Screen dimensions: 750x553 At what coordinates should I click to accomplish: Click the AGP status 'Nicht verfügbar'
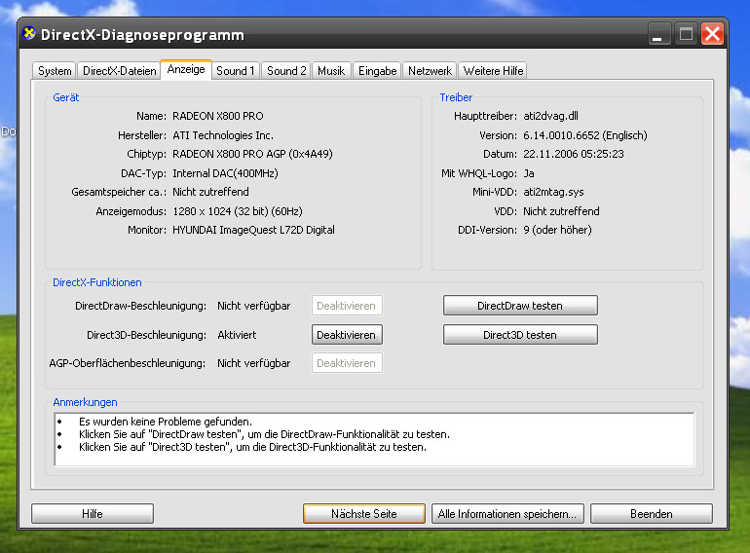(x=253, y=363)
